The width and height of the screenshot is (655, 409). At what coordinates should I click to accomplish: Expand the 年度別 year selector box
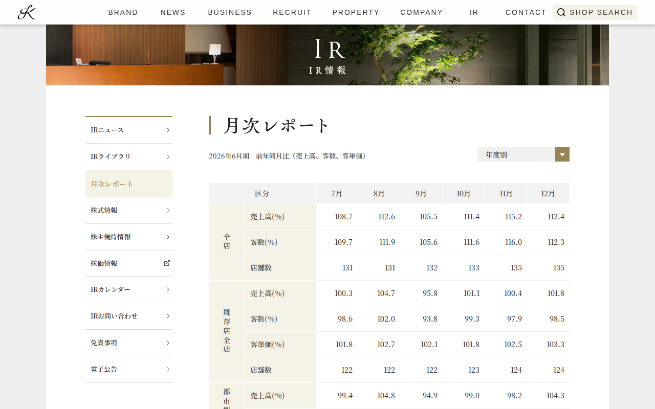pyautogui.click(x=523, y=154)
